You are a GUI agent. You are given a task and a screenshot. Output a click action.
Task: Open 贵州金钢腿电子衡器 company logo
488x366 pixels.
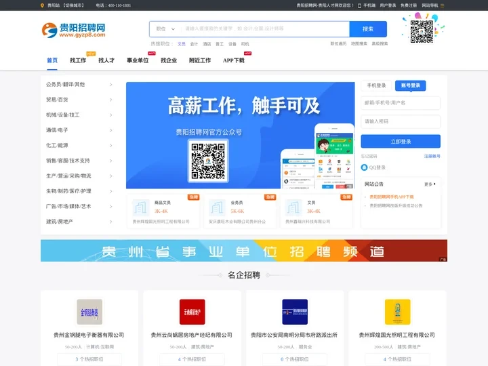click(89, 312)
